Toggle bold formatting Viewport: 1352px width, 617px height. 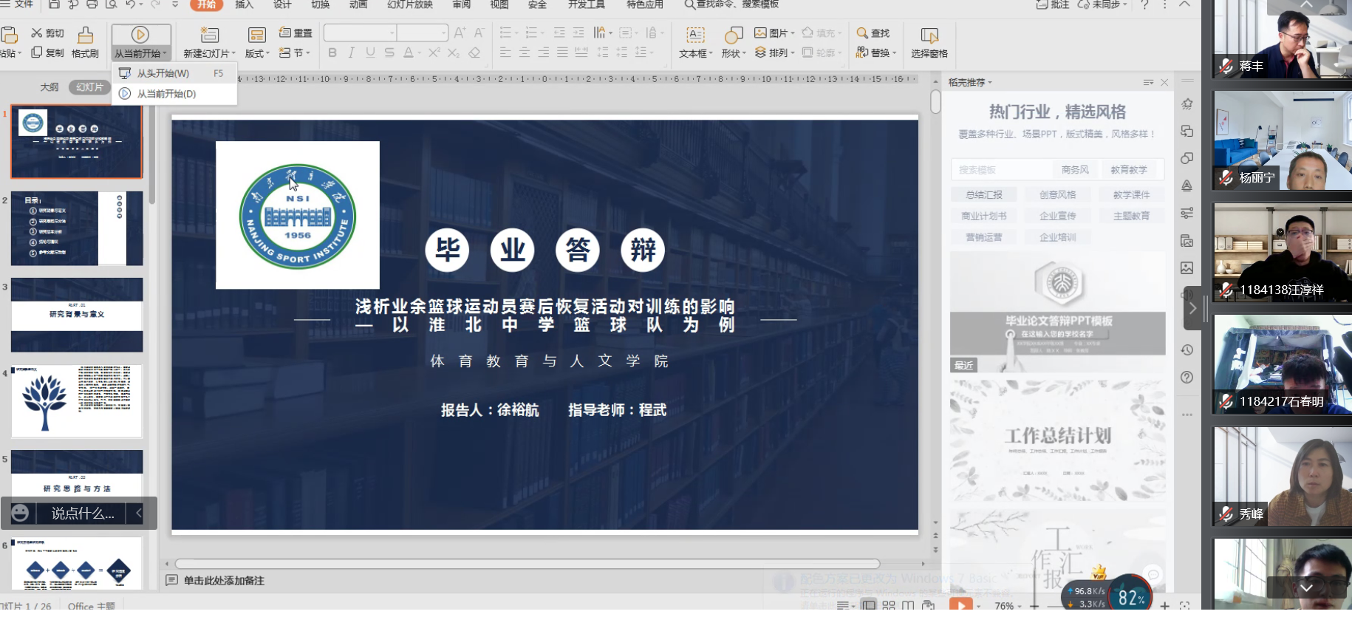332,52
